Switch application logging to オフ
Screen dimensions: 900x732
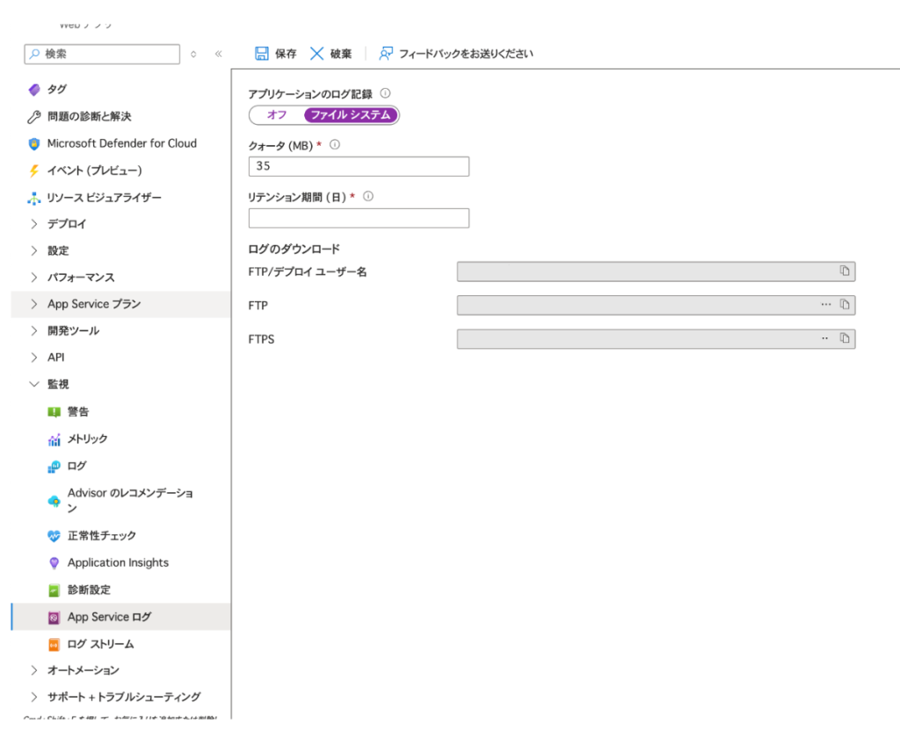[277, 115]
